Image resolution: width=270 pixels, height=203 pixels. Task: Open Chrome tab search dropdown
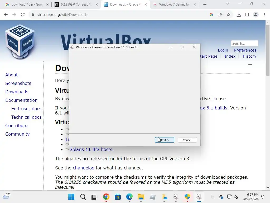click(228, 4)
